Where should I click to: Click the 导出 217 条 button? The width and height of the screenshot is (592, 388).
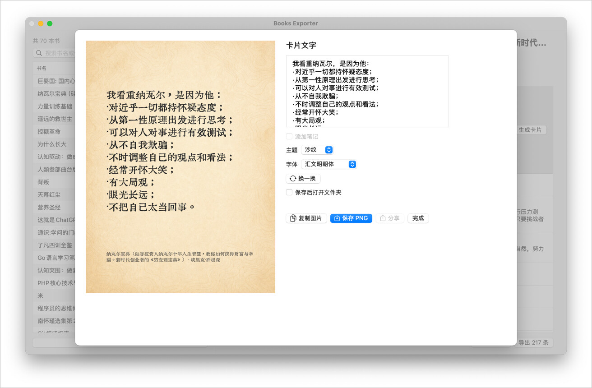pos(534,342)
